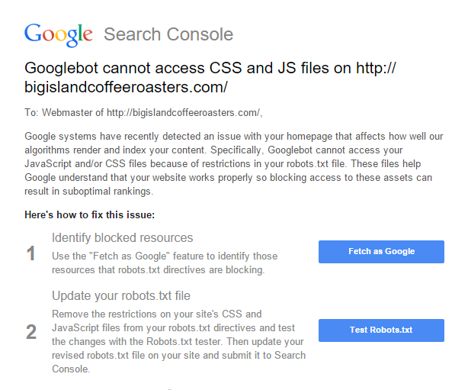Click the step number 2 marker
Screen dimensions: 468x390
pos(31,332)
